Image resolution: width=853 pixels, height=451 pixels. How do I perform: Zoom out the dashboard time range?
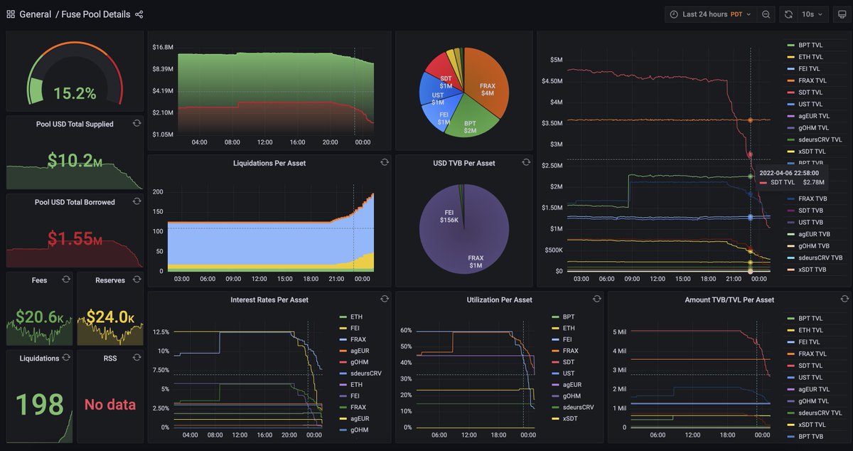766,14
